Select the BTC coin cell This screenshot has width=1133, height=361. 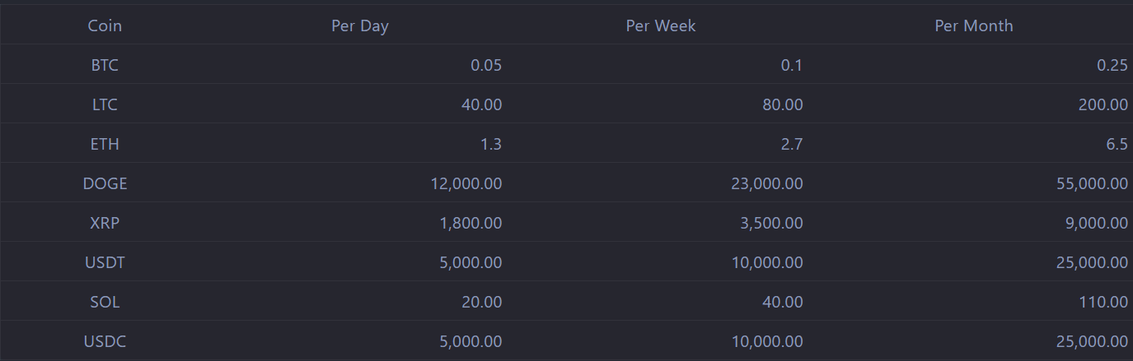pyautogui.click(x=105, y=65)
